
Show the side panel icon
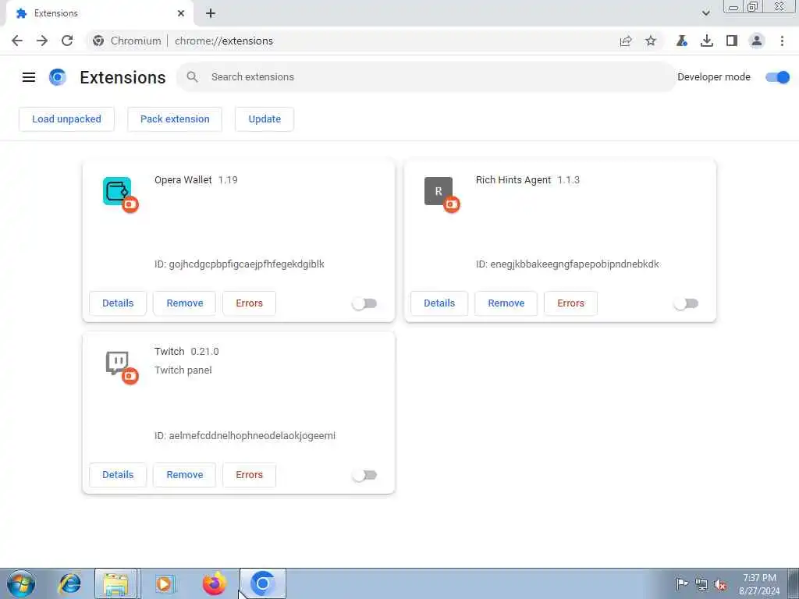[732, 41]
